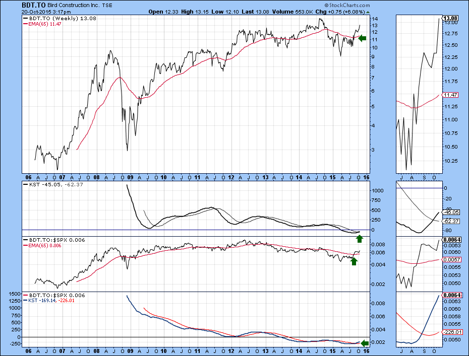Click the -45.05 KST value tag
This screenshot has height=356, width=469.
click(x=451, y=212)
